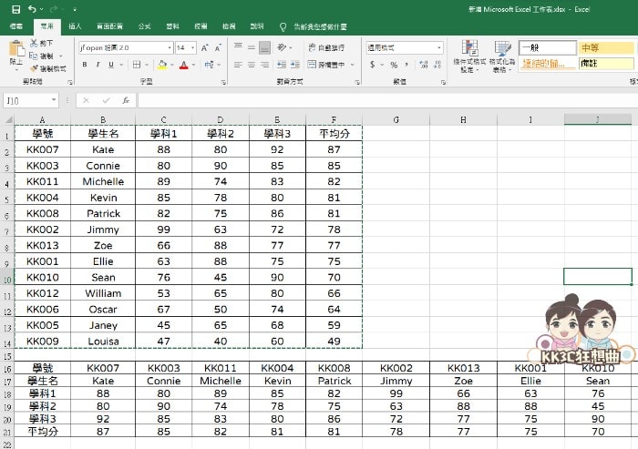Screen dimensions: 638x449
Task: Decrease font size with small A icon
Action: click(218, 47)
